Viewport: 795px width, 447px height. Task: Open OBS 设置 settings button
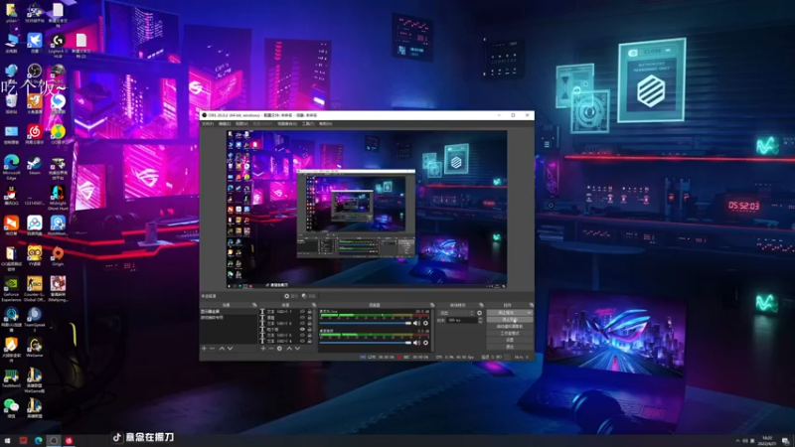[510, 340]
